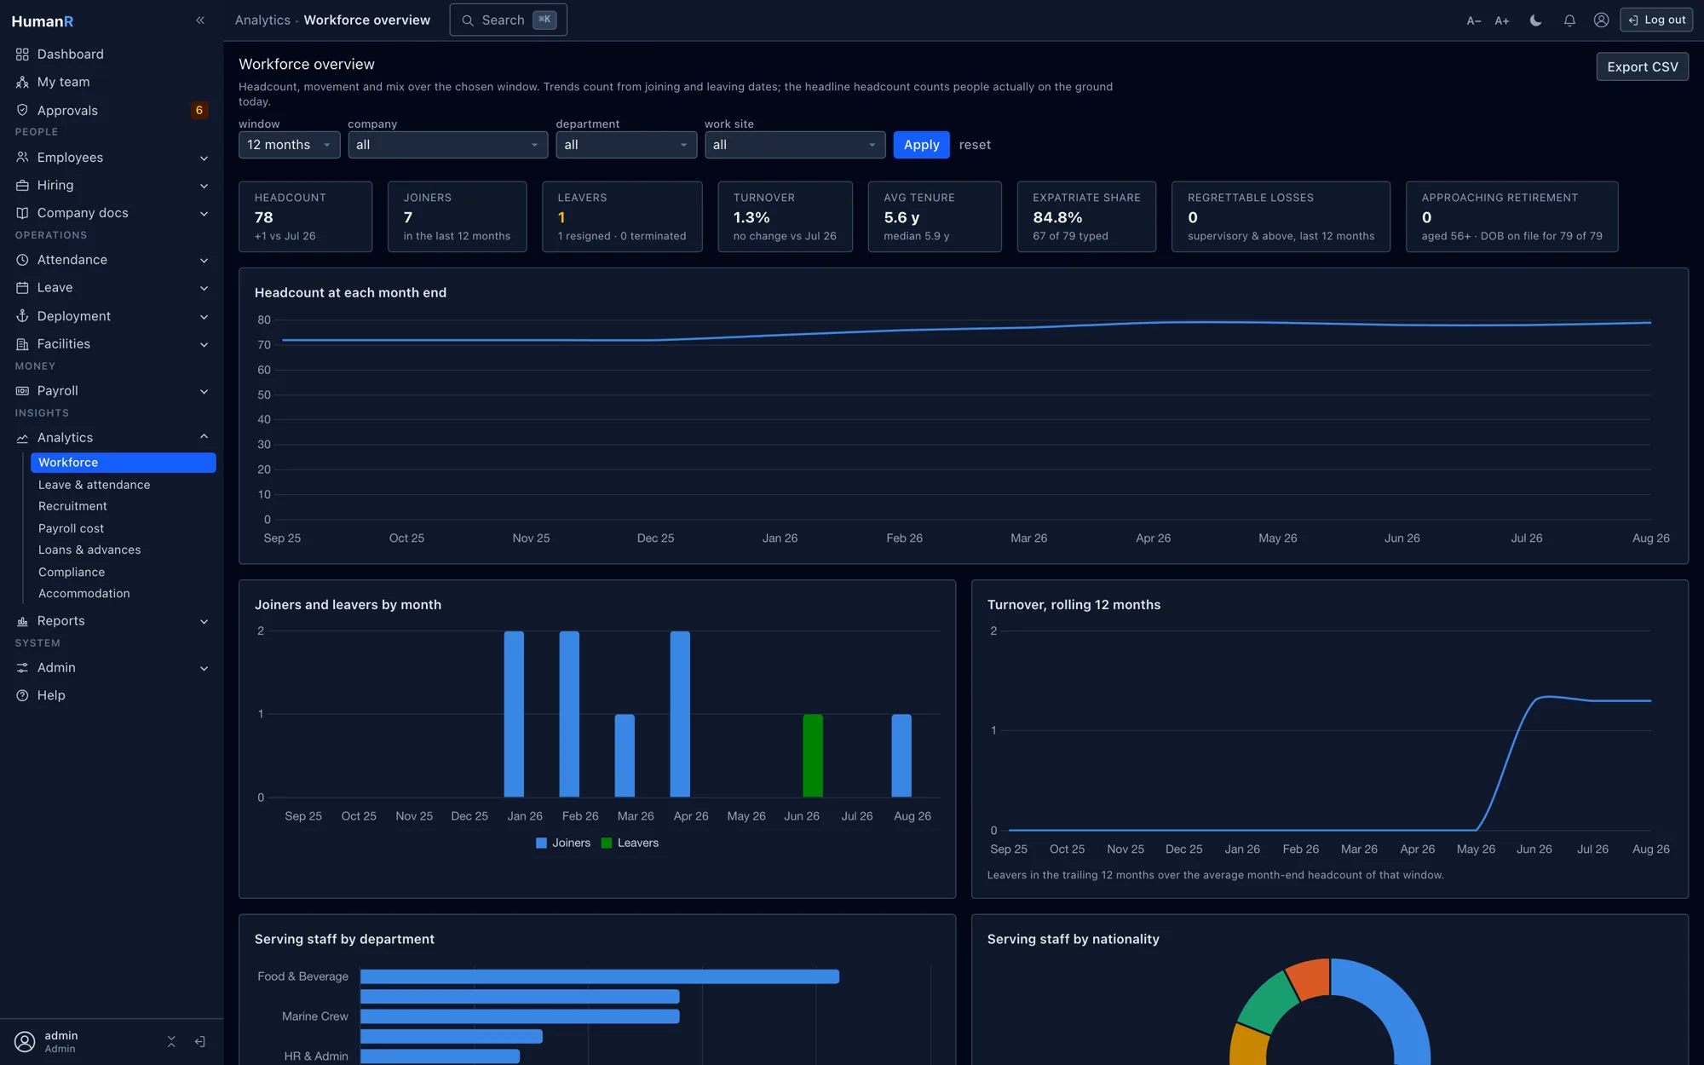The height and width of the screenshot is (1065, 1704).
Task: Click the Headcount stat card
Action: (x=305, y=216)
